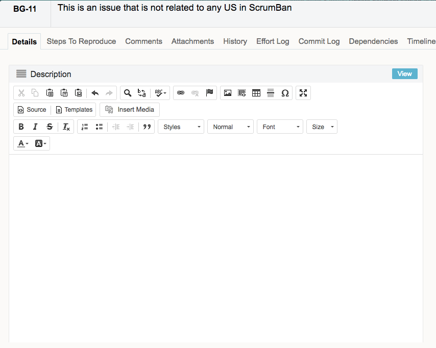This screenshot has width=436, height=348.
Task: Toggle block quote formatting
Action: pyautogui.click(x=147, y=127)
